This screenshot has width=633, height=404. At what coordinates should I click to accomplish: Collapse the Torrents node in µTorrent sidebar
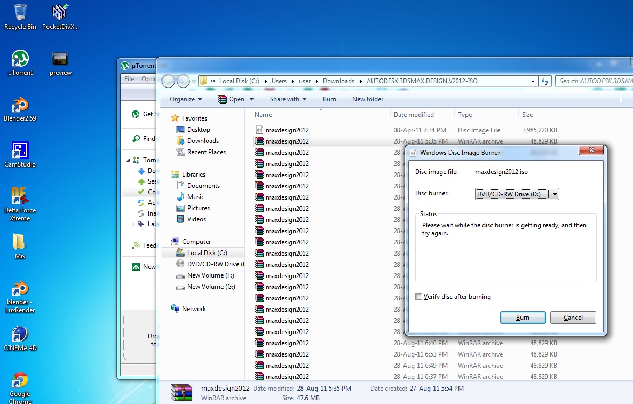click(x=129, y=160)
